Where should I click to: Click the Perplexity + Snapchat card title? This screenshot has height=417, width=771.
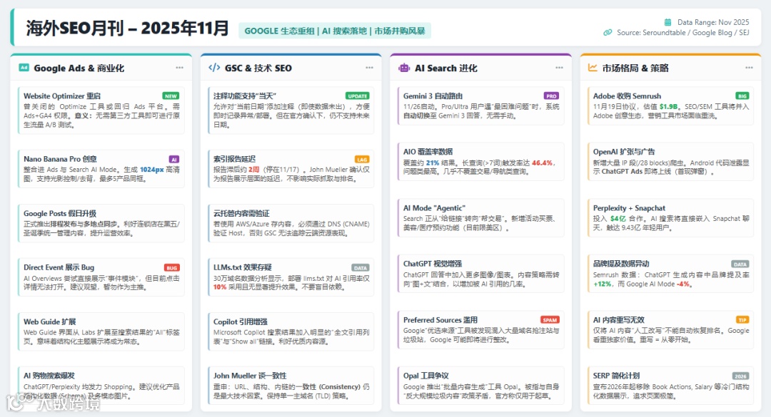point(629,208)
